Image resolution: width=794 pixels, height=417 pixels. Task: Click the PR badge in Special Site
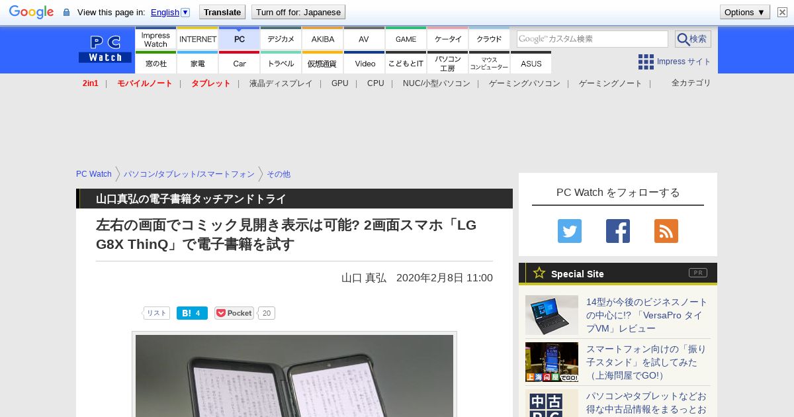(x=697, y=273)
